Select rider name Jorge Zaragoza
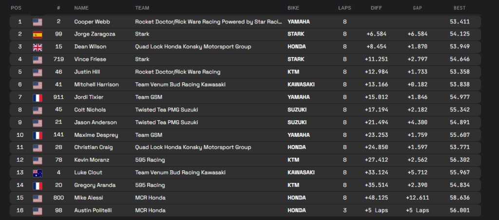The image size is (499, 220). coord(95,34)
